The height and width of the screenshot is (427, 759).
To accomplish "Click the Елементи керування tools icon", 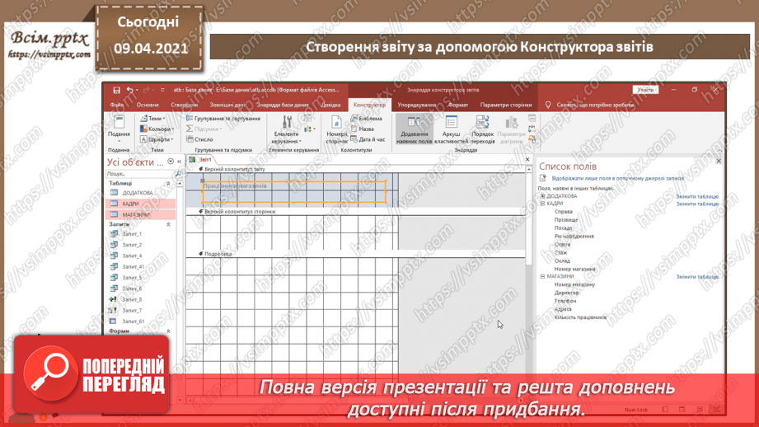I will [287, 122].
